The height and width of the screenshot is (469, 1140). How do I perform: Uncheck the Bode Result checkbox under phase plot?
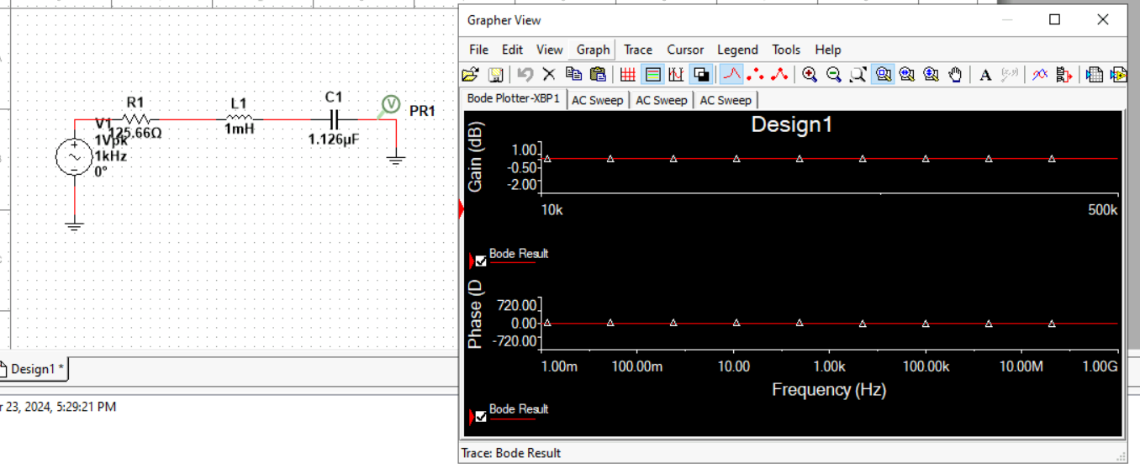481,416
